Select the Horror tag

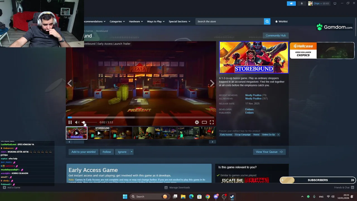[256, 135]
